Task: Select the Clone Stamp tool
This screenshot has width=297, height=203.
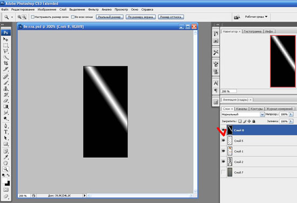Action: pyautogui.click(x=6, y=89)
